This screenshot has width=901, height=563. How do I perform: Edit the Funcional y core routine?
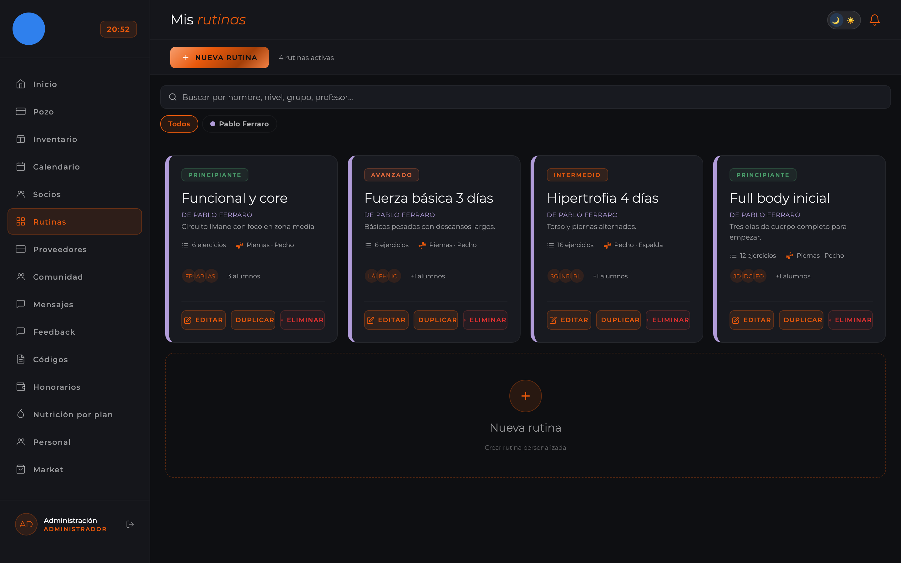(x=204, y=320)
